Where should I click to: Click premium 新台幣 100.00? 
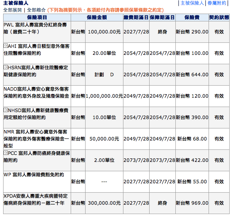click(x=192, y=53)
